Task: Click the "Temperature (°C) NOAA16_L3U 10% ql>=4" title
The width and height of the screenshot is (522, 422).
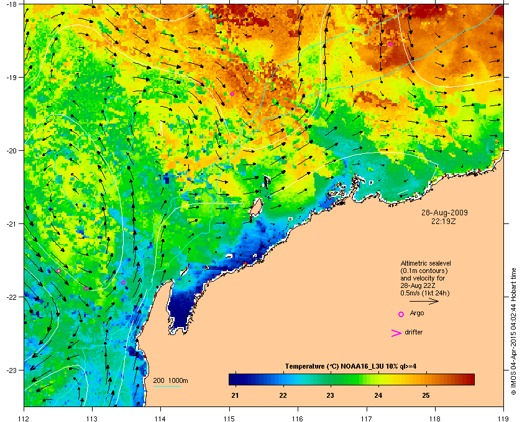Action: tap(350, 367)
